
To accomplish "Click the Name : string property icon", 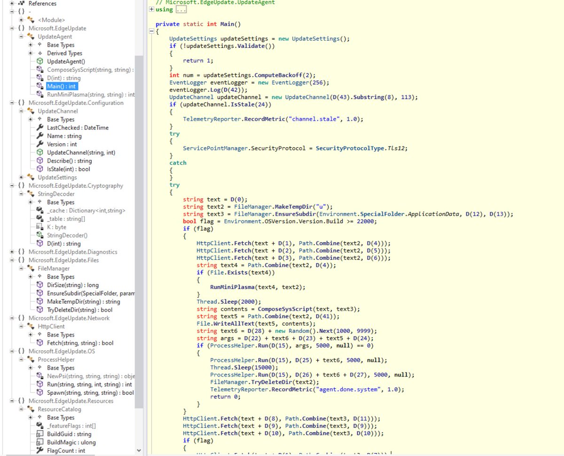I will click(x=40, y=136).
